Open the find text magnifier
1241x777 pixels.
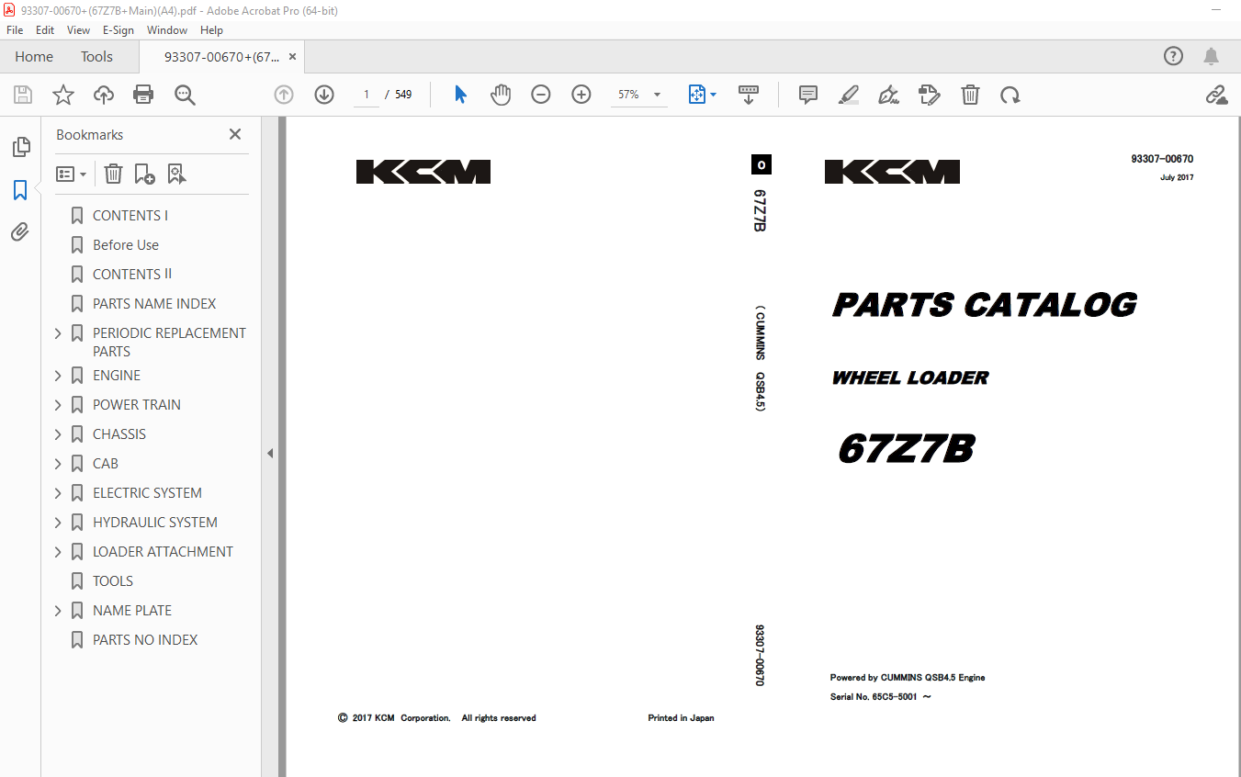click(185, 95)
